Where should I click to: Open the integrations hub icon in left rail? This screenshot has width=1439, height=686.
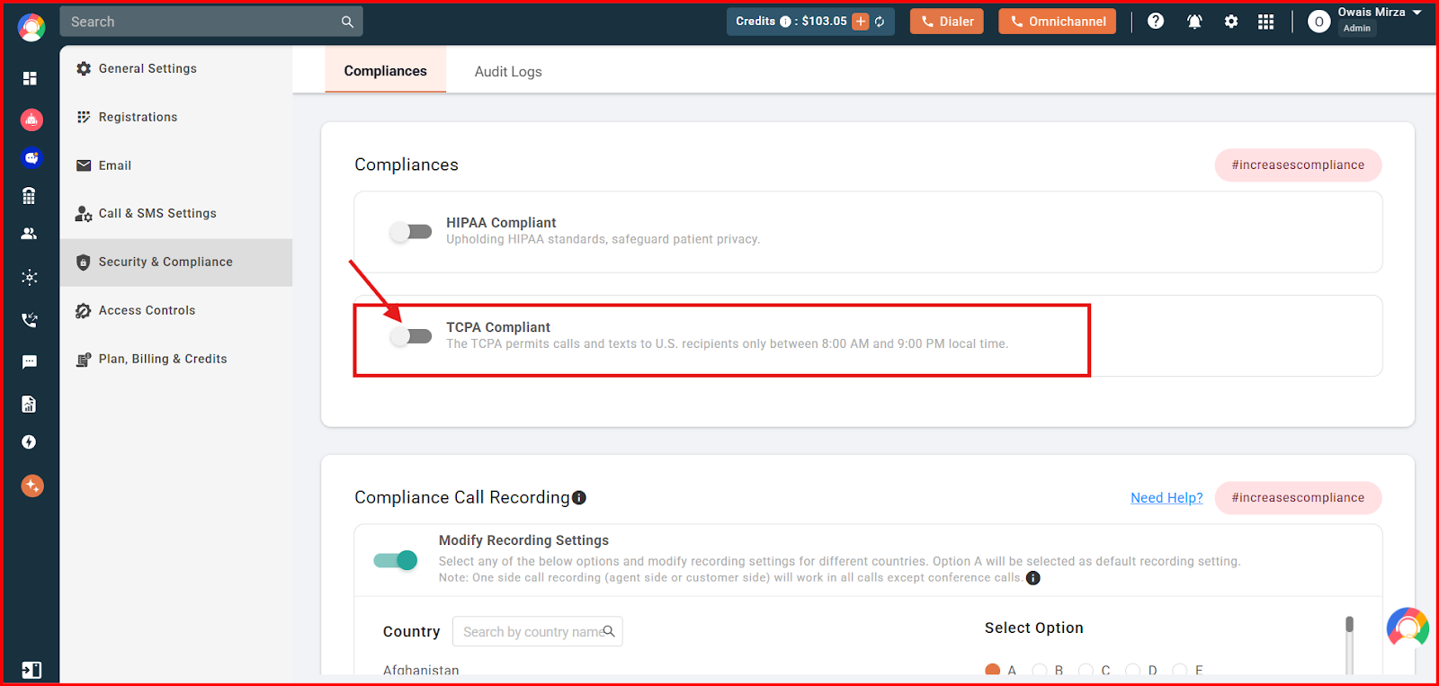tap(30, 277)
